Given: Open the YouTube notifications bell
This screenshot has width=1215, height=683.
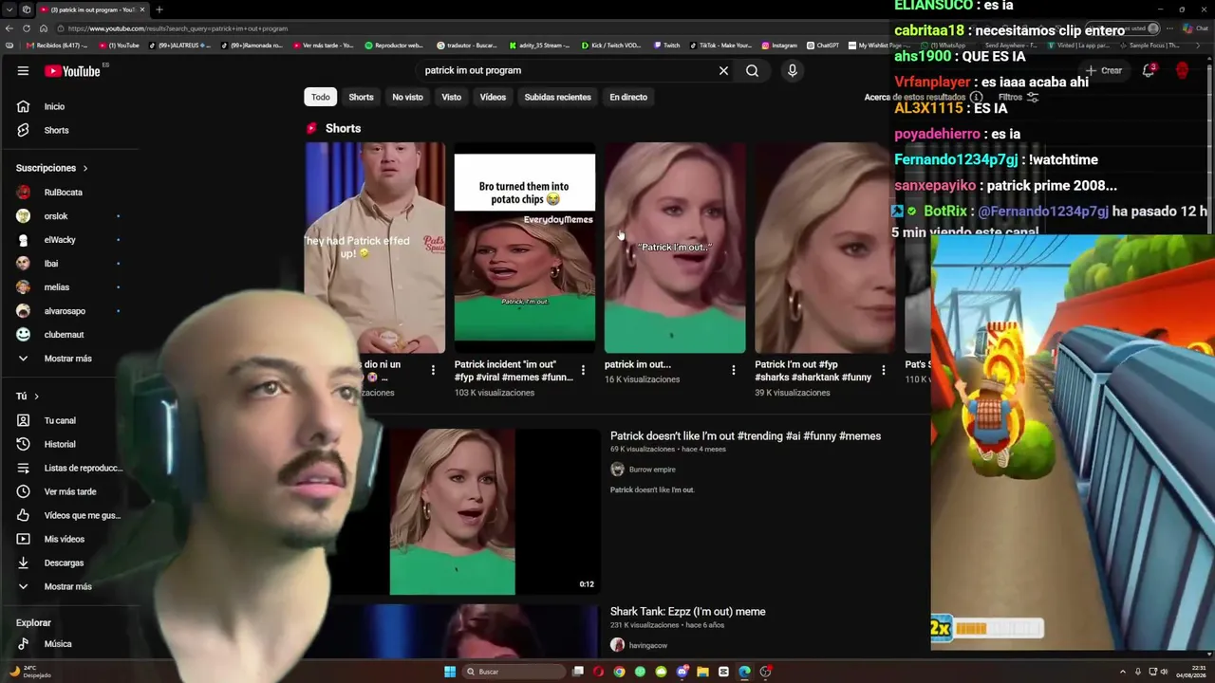Looking at the screenshot, I should [1148, 70].
